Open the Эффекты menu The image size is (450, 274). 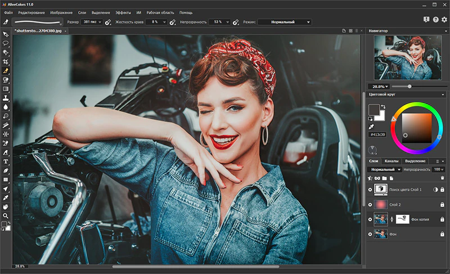123,12
